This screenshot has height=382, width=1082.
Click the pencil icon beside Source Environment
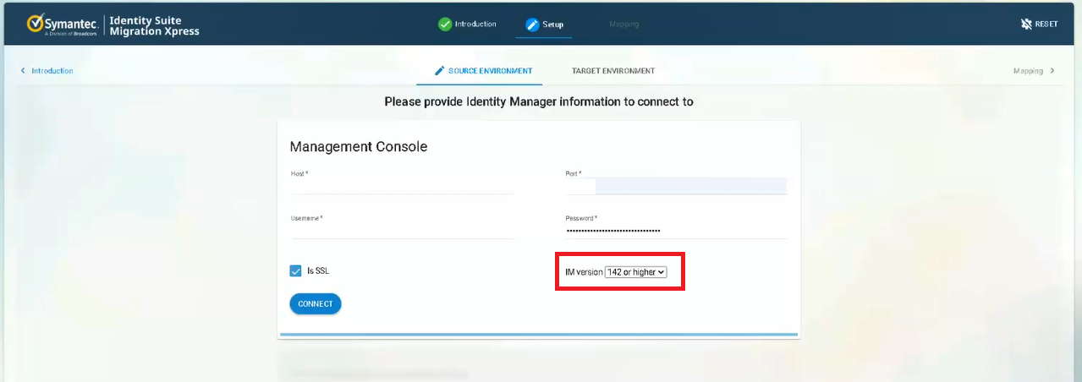tap(439, 71)
